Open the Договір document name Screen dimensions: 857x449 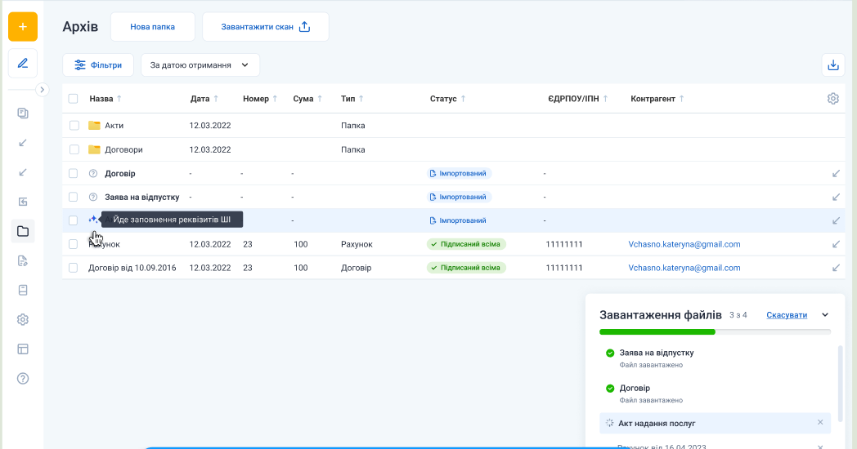click(x=120, y=174)
